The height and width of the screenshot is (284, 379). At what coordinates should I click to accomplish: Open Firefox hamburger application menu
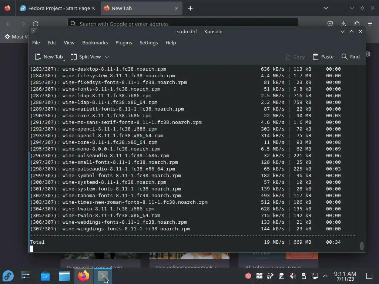tap(370, 23)
